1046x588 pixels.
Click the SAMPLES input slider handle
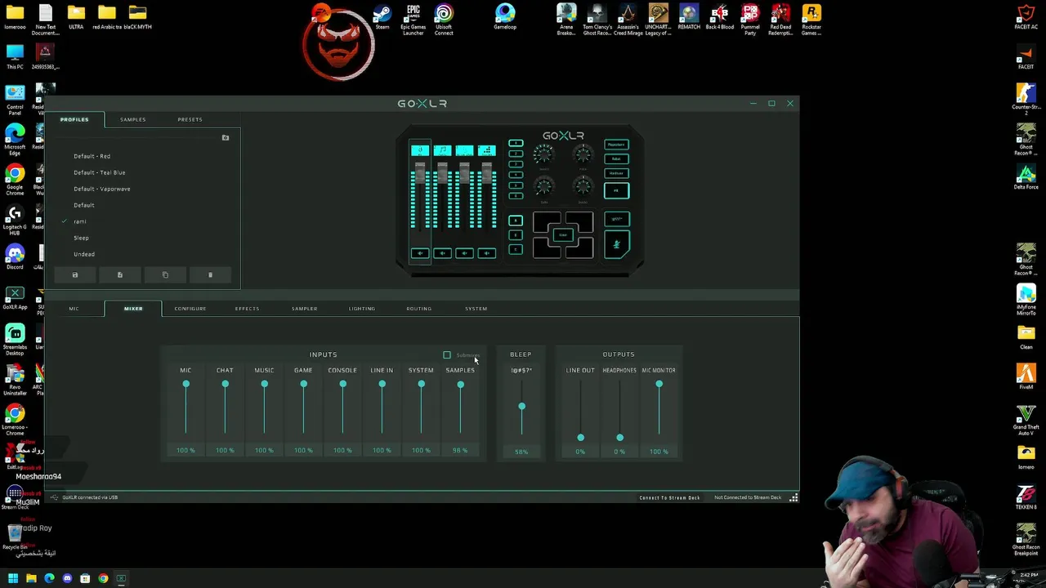tap(460, 385)
